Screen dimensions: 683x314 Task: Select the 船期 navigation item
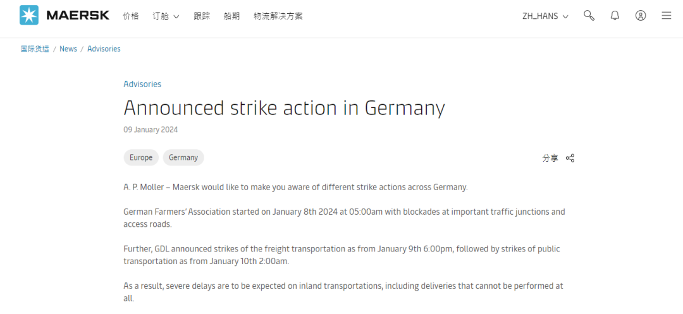pyautogui.click(x=231, y=16)
